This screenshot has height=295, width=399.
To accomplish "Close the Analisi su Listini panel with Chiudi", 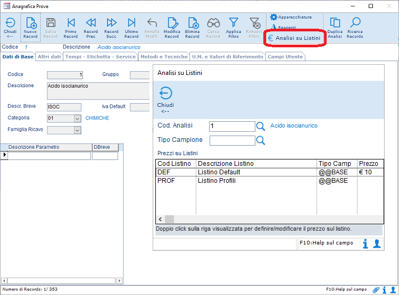I will (x=165, y=100).
